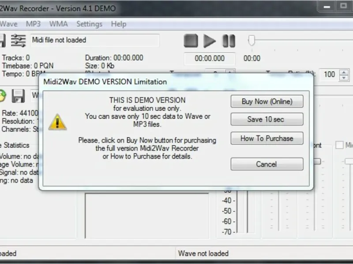
Task: Decrease the Tempo Ratio value of 100
Action: (344, 78)
